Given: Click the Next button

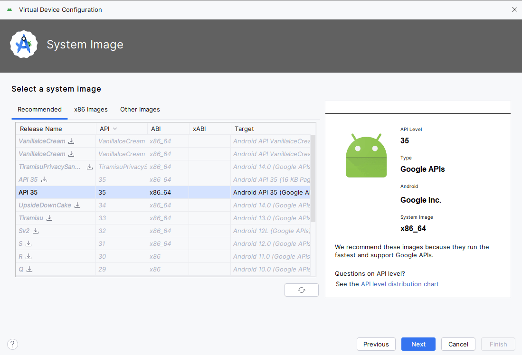Looking at the screenshot, I should point(418,344).
